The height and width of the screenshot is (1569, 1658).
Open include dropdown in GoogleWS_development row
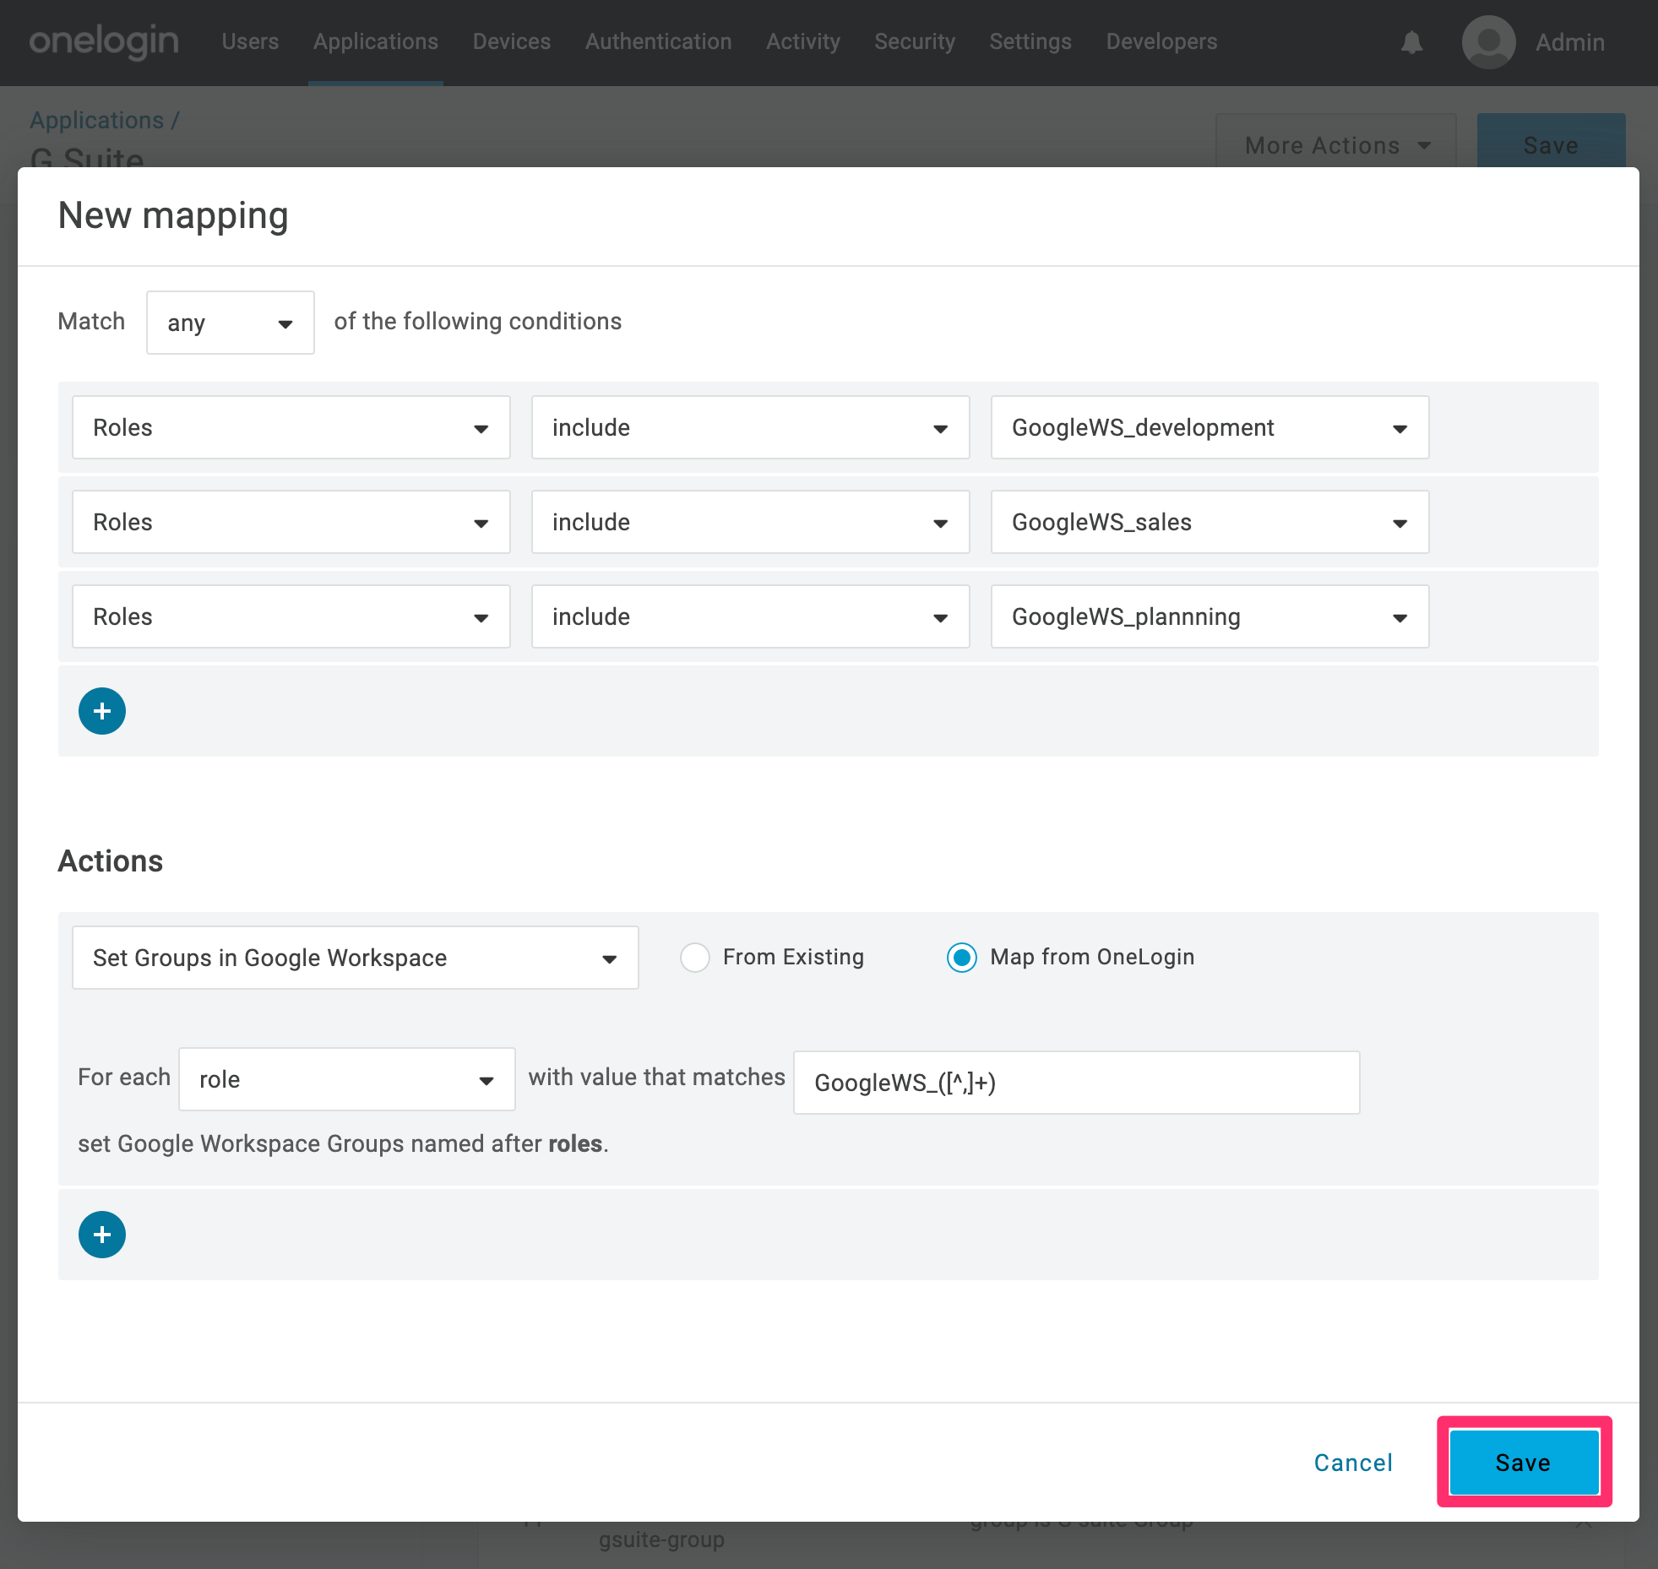(751, 427)
